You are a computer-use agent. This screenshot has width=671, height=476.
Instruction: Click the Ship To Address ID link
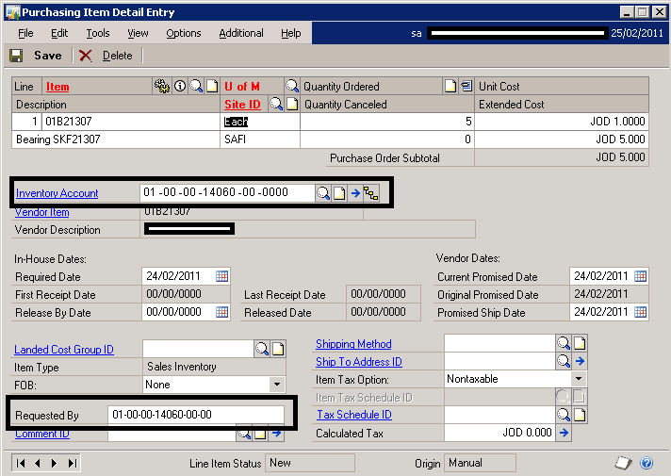359,362
